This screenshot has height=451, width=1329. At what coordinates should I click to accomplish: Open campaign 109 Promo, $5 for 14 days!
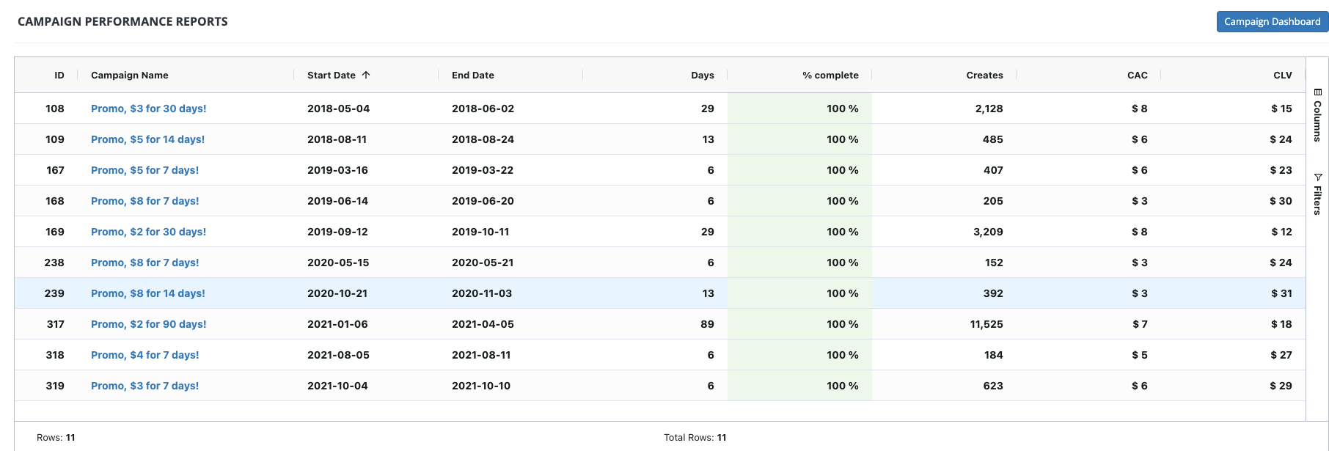(147, 139)
